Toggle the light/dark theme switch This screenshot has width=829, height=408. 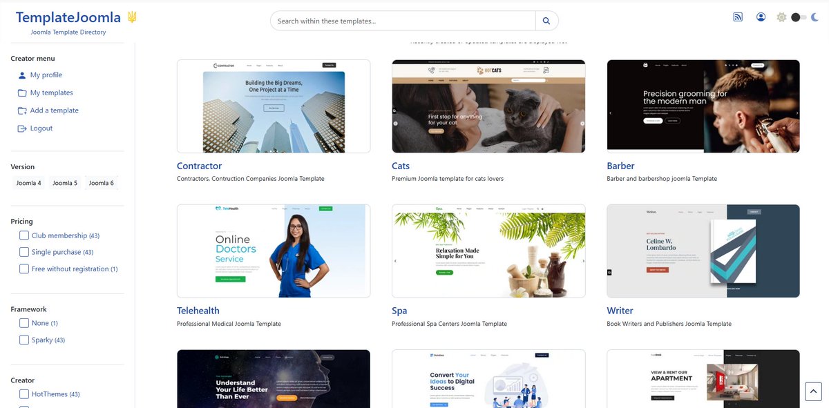tap(799, 17)
